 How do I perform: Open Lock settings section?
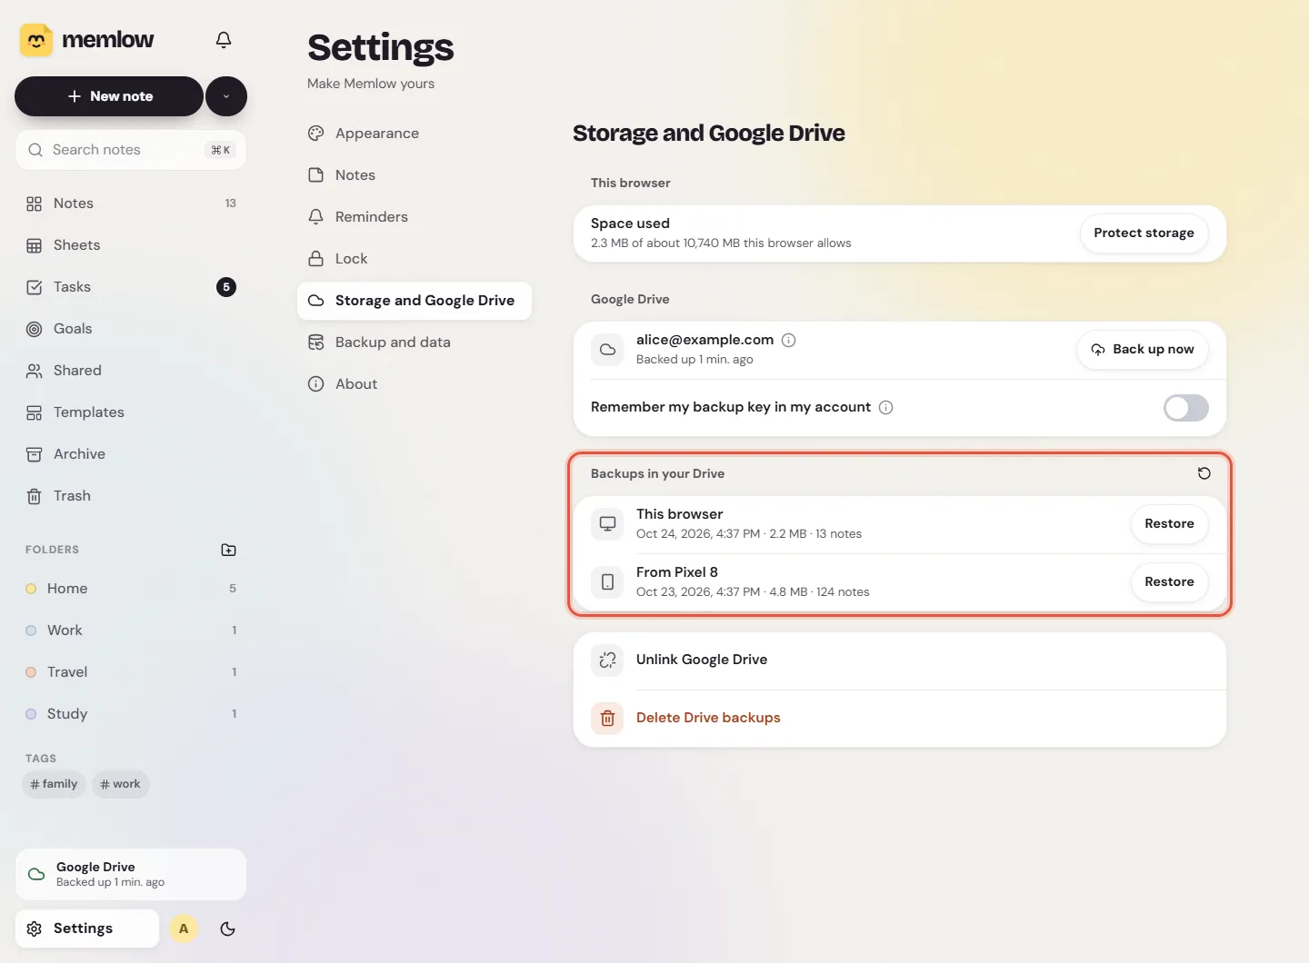(x=415, y=259)
